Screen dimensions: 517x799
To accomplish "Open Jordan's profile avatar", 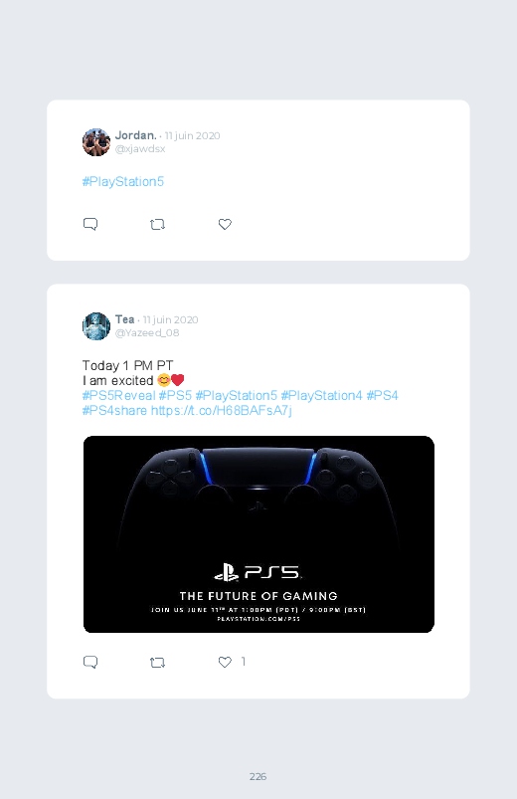I will coord(96,142).
